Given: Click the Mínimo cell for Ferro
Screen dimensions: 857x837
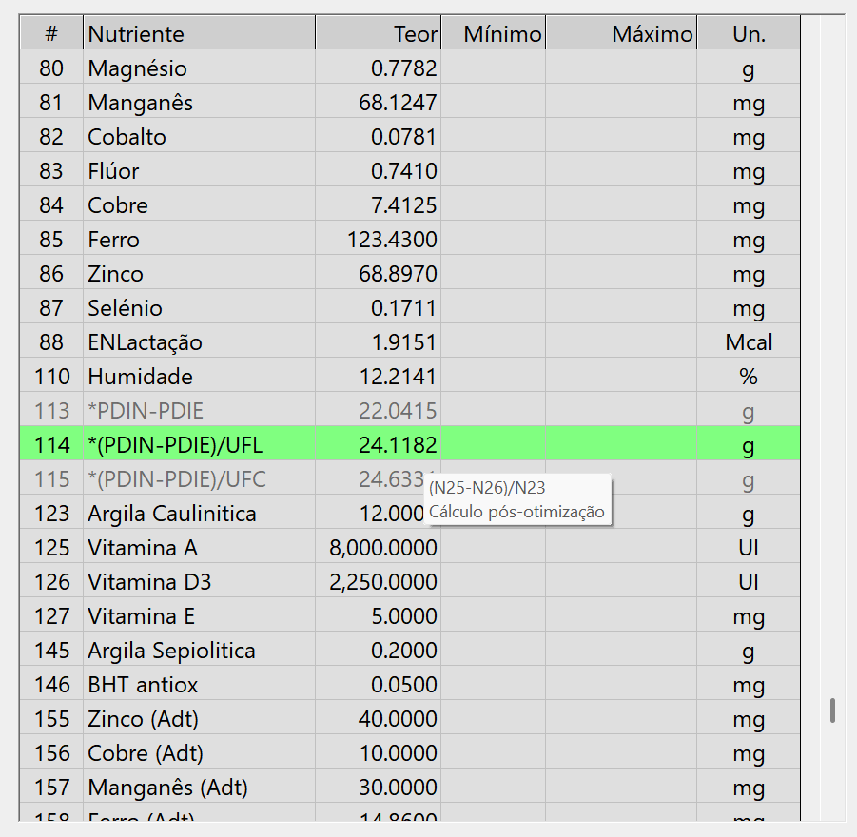Looking at the screenshot, I should tap(494, 240).
